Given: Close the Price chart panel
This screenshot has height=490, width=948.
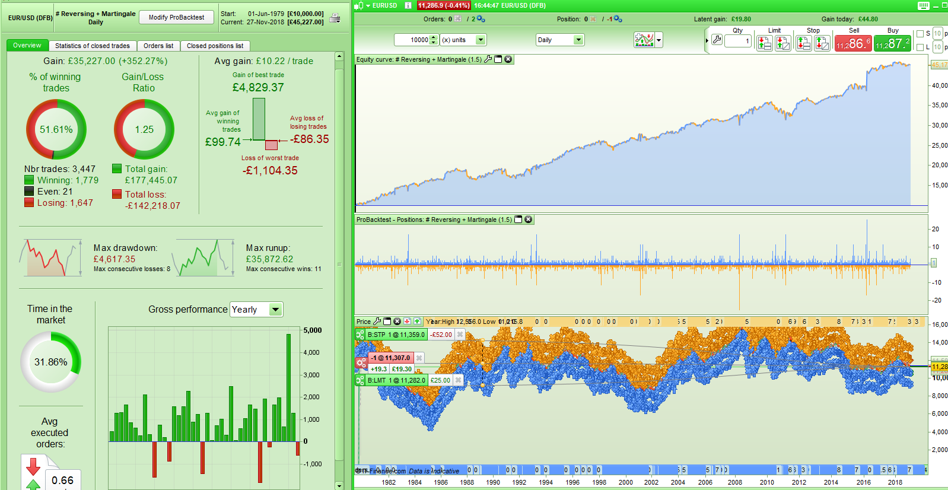Looking at the screenshot, I should 397,322.
